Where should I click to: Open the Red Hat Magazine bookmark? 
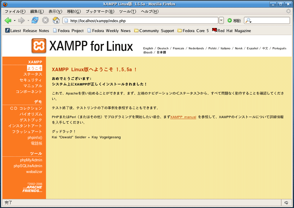click(x=231, y=31)
